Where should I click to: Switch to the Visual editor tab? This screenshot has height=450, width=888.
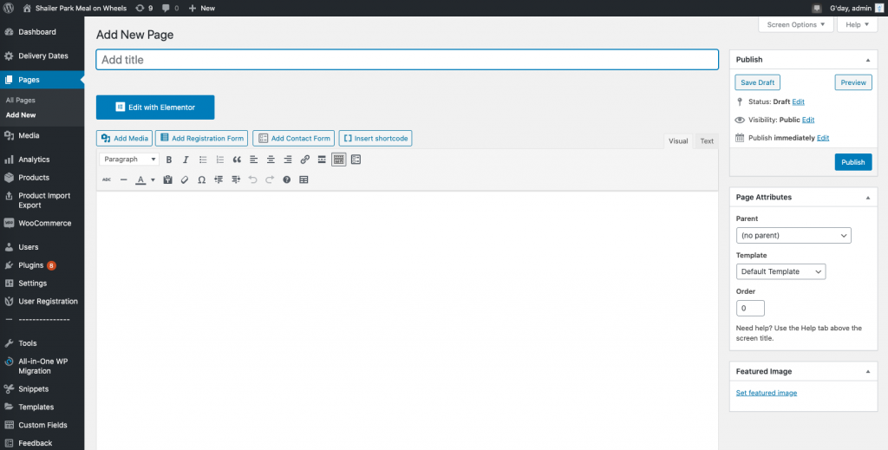click(678, 141)
